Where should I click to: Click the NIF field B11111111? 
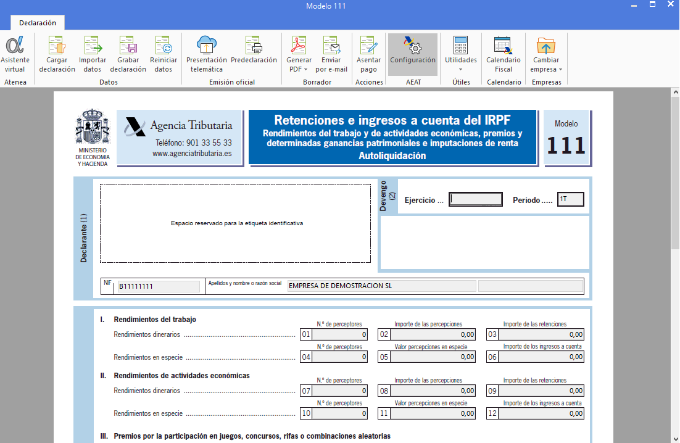(159, 286)
